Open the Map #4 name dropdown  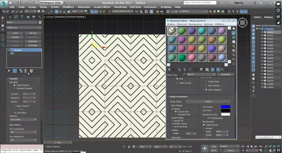[201, 74]
